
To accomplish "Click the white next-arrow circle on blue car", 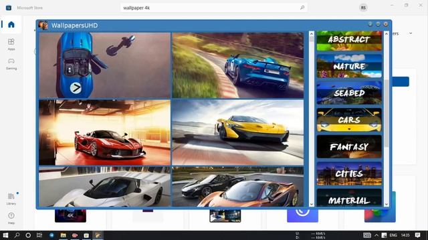I will pyautogui.click(x=76, y=88).
